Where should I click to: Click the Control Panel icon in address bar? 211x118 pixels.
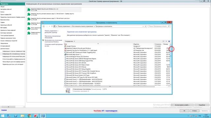coord(54,26)
